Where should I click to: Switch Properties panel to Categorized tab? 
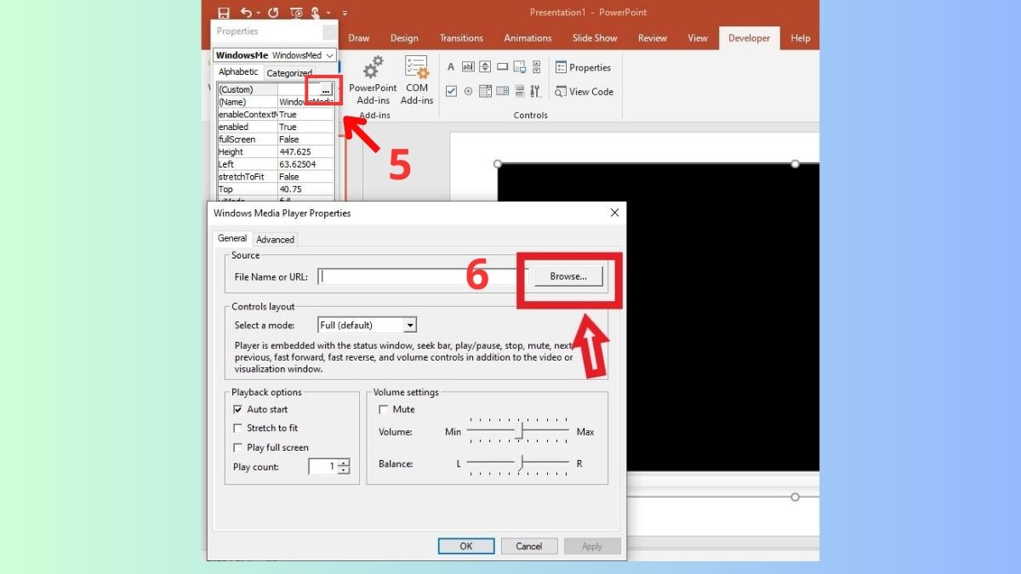(289, 73)
